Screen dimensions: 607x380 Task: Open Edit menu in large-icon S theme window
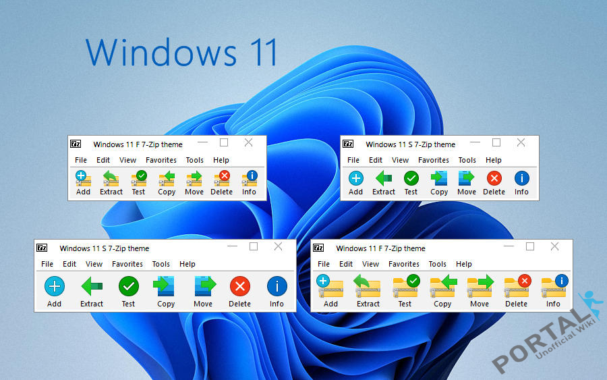(x=69, y=264)
